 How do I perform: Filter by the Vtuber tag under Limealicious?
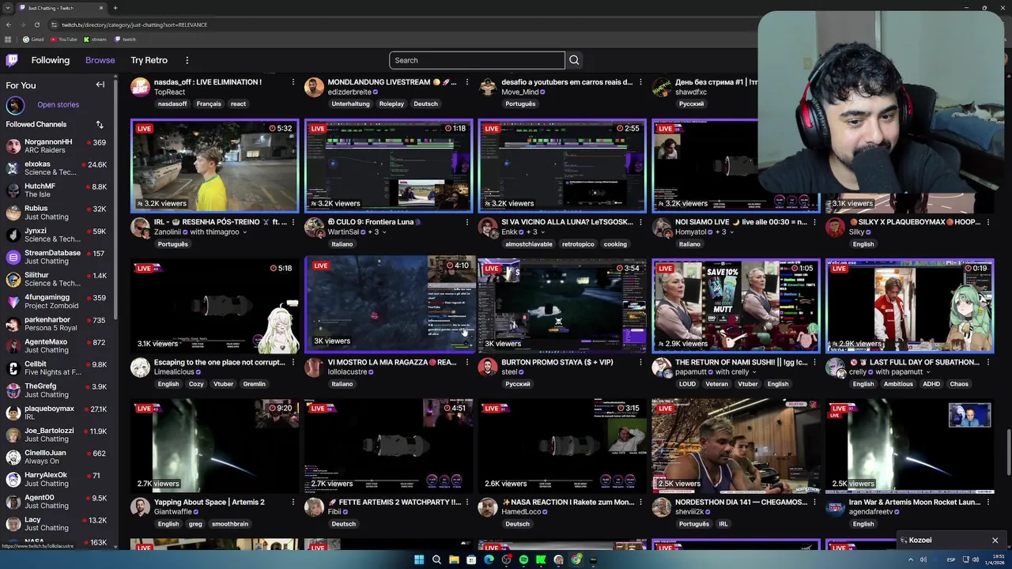coord(223,383)
